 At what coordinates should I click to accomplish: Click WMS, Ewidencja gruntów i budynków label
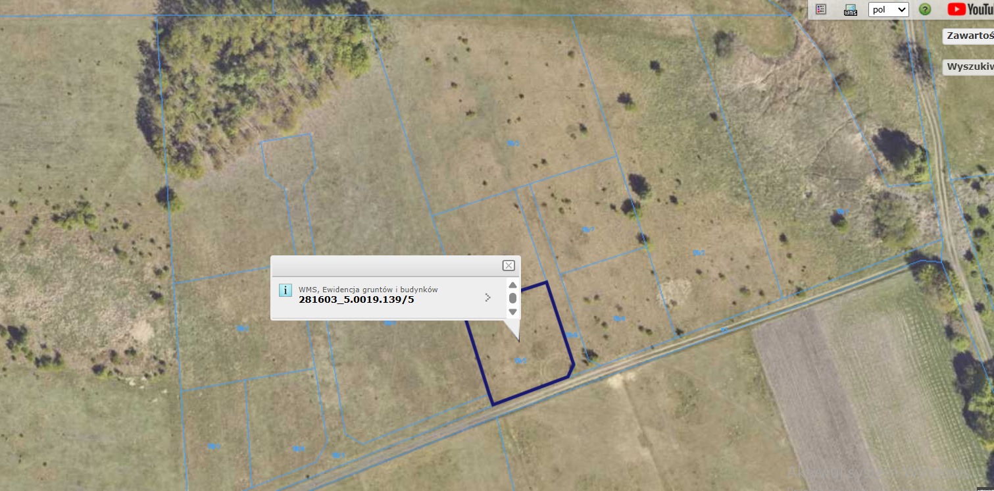(368, 290)
